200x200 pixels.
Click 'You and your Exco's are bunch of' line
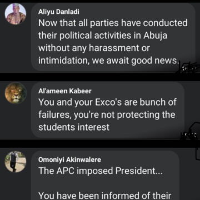tap(107, 102)
